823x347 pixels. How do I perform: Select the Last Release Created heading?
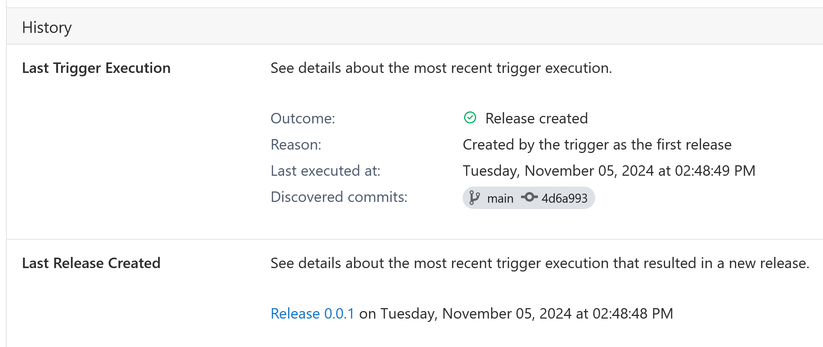coord(91,263)
